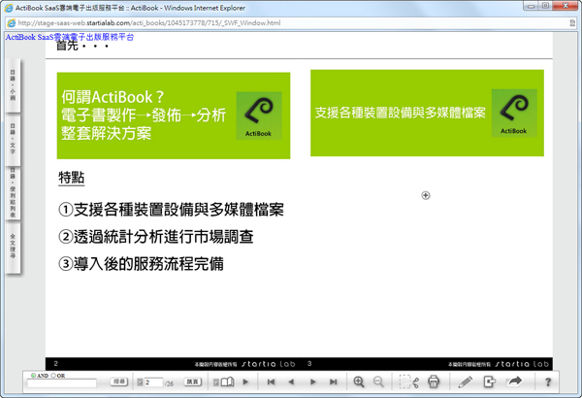Click the 跳頁 jump page button
This screenshot has height=398, width=582.
[x=192, y=381]
